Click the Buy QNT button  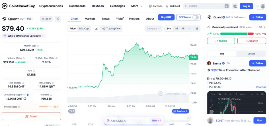pyautogui.click(x=166, y=17)
